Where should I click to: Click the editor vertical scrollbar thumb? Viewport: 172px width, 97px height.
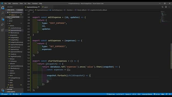click(171, 56)
